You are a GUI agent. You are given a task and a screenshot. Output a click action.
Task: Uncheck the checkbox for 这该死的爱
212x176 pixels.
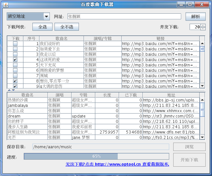click(15, 59)
